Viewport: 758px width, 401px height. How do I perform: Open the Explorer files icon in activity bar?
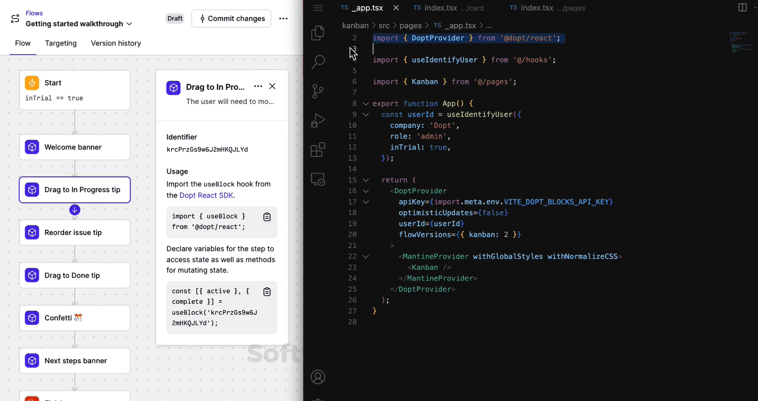318,33
